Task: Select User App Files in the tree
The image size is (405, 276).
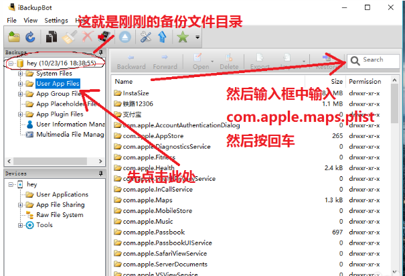Action: [58, 84]
